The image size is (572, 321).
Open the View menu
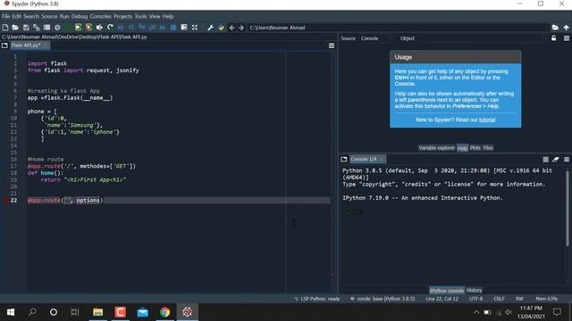click(x=155, y=16)
